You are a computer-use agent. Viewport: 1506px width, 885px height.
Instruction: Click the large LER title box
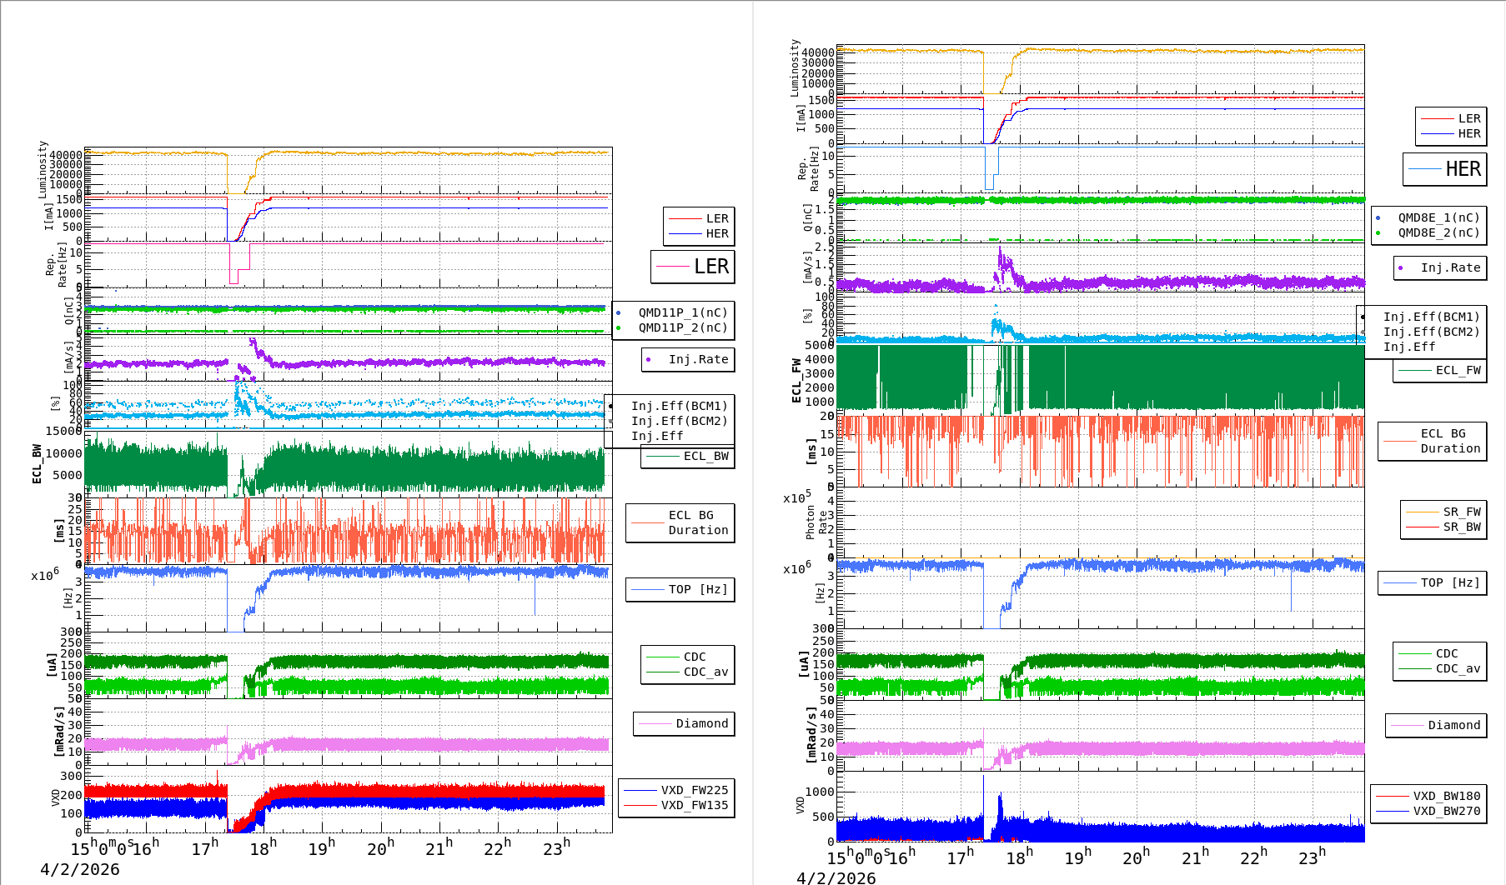pyautogui.click(x=693, y=267)
